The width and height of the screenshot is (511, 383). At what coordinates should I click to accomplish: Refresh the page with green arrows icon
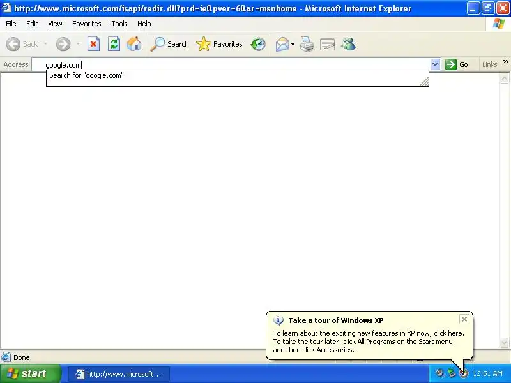(114, 44)
